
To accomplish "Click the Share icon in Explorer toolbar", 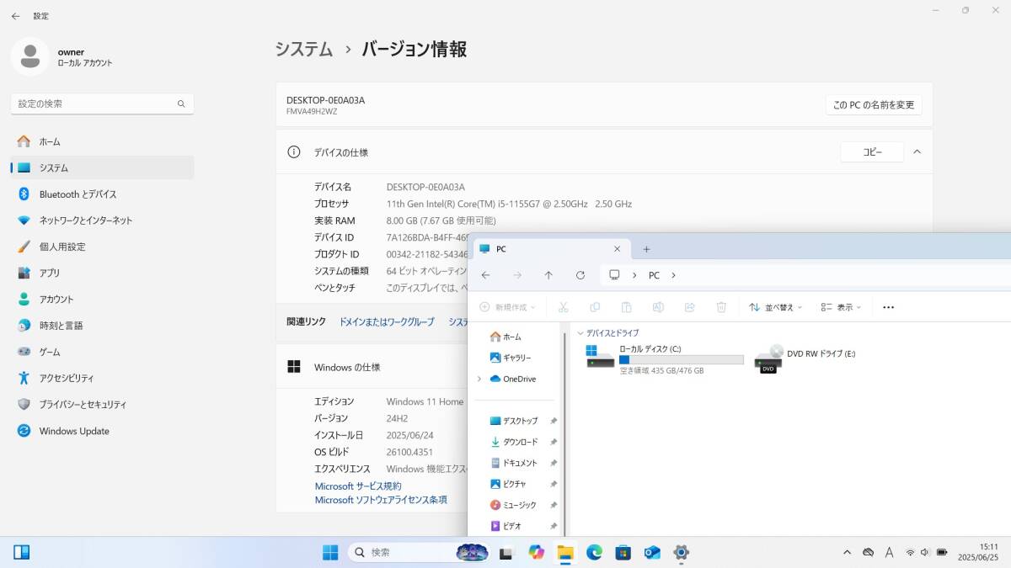I will pyautogui.click(x=689, y=307).
